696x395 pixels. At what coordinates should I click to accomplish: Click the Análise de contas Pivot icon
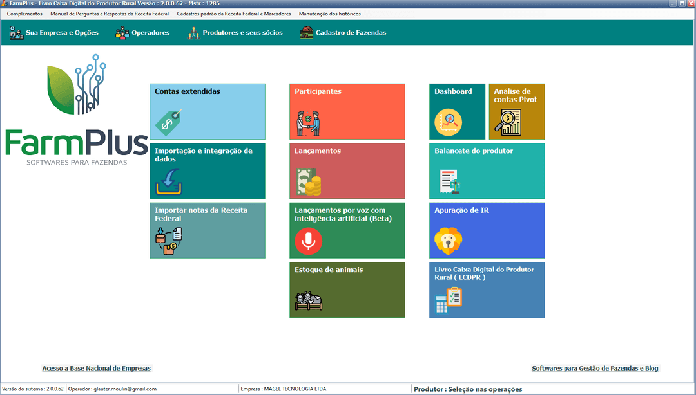coord(508,122)
